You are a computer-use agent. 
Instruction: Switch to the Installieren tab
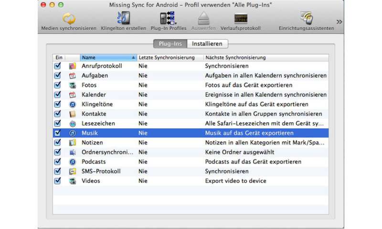[207, 44]
